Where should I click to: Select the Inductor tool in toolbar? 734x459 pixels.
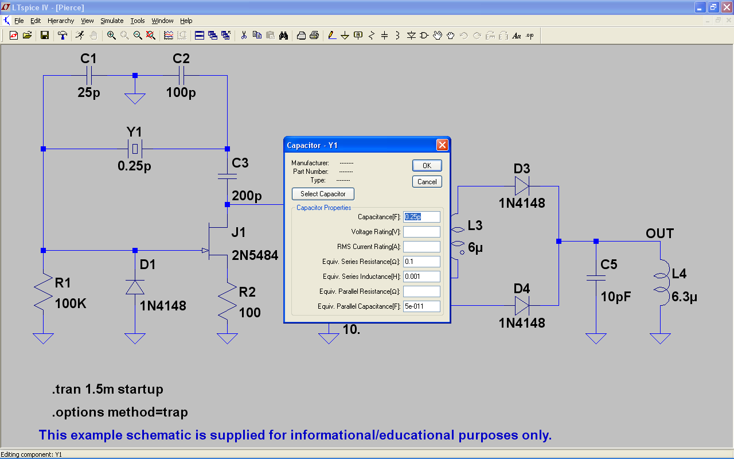coord(397,36)
